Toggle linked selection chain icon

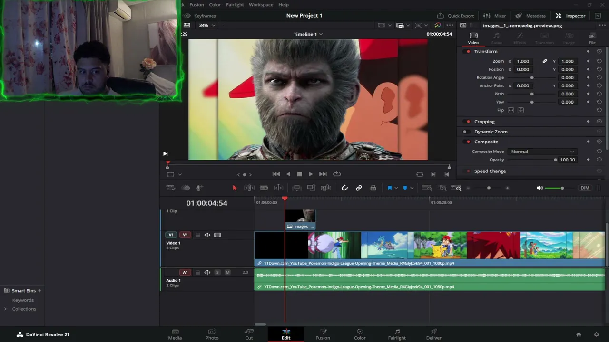click(x=359, y=188)
